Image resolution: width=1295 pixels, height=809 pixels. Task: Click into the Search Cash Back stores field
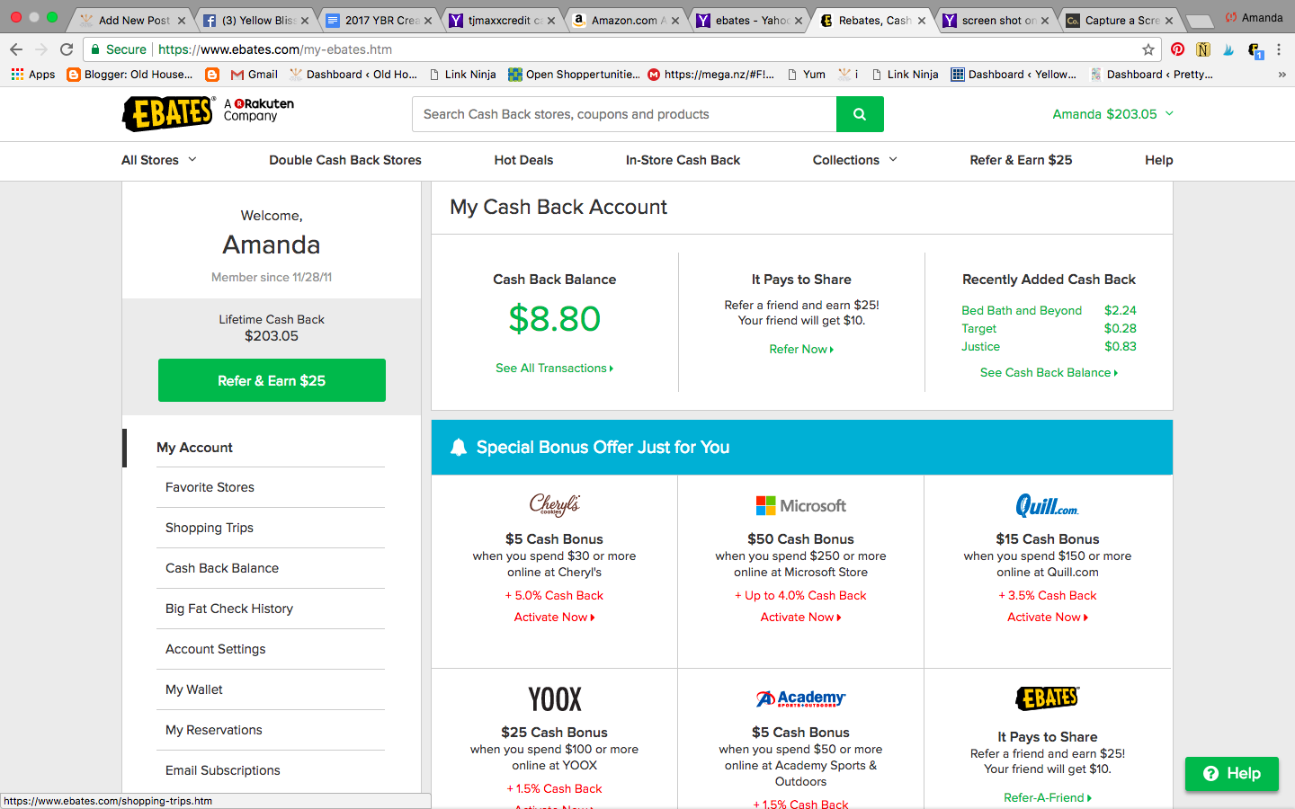624,114
